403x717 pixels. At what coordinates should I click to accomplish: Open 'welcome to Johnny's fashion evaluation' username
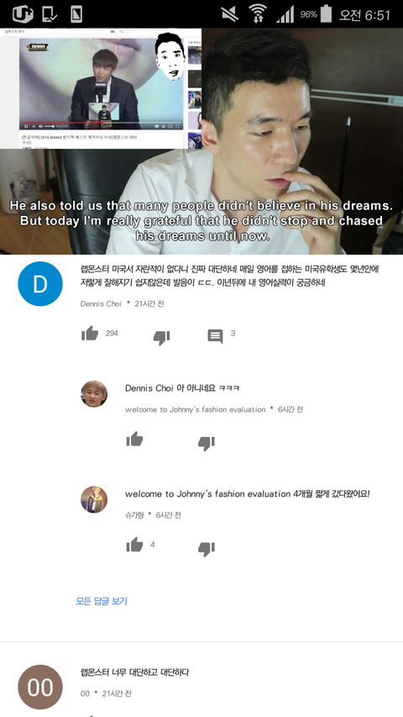(195, 409)
